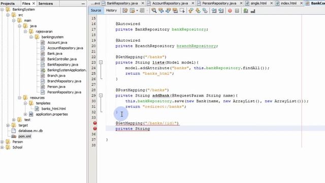
Task: Toggle Bookmark on current line
Action: click(x=205, y=11)
